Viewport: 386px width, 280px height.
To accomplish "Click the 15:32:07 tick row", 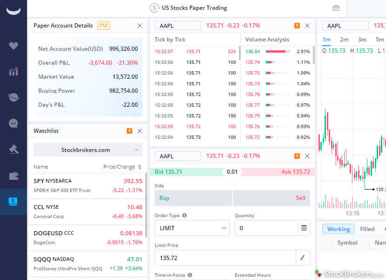I will point(195,51).
